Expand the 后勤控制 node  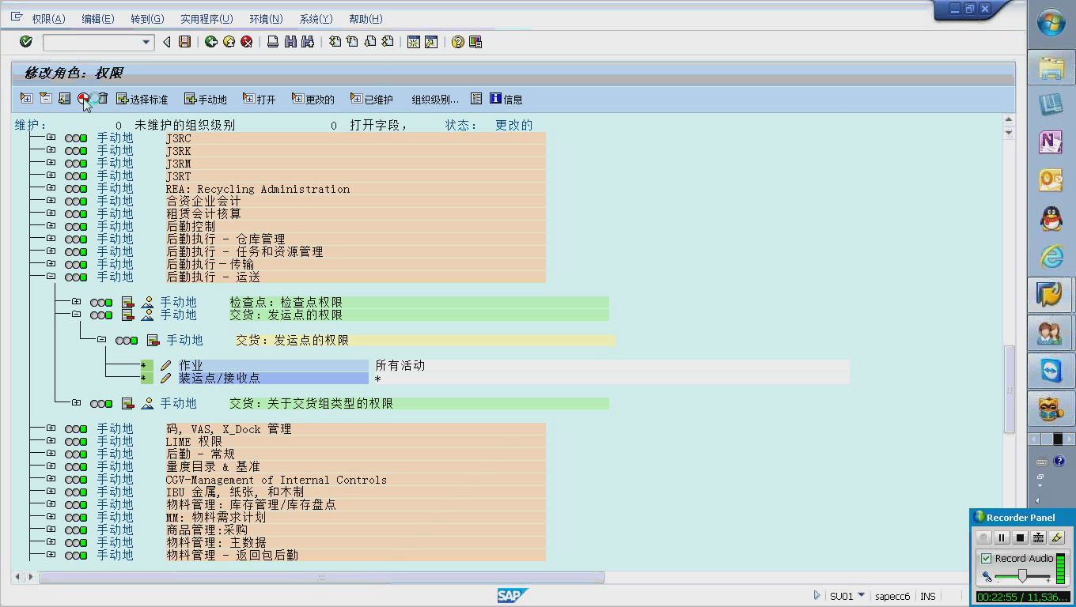(x=51, y=226)
